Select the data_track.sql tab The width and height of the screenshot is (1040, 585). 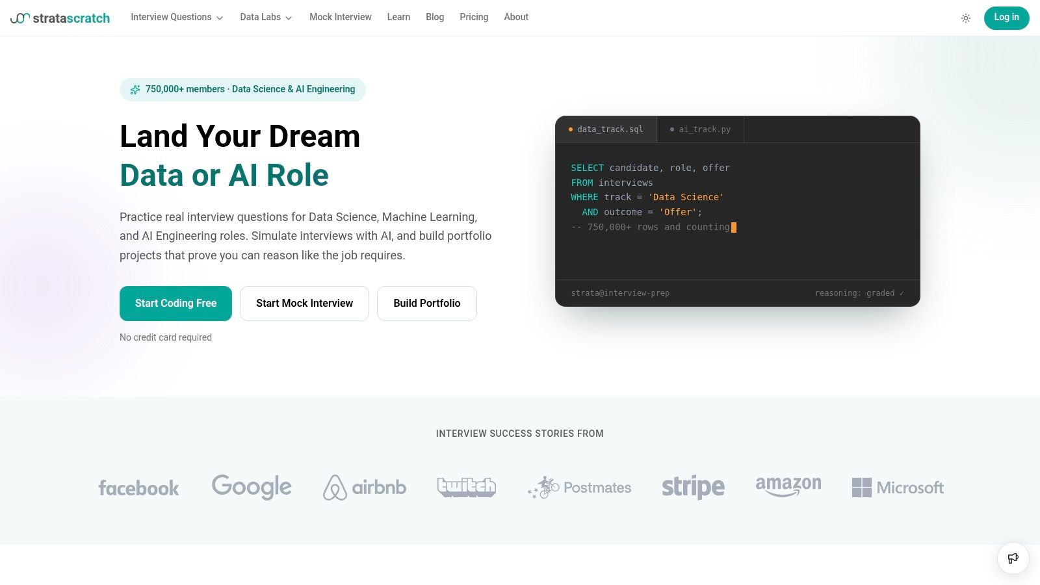tap(606, 129)
